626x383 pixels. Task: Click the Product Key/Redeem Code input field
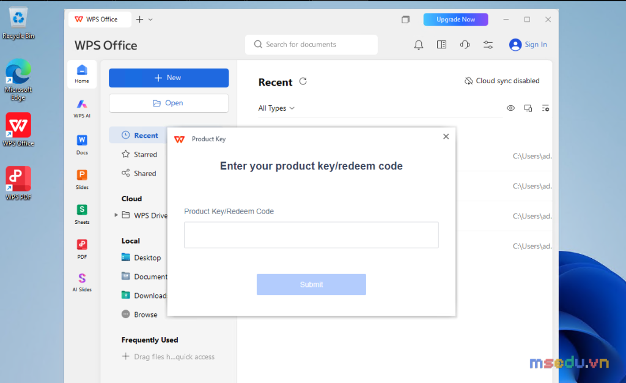point(311,235)
